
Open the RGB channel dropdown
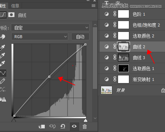pyautogui.click(x=40, y=37)
